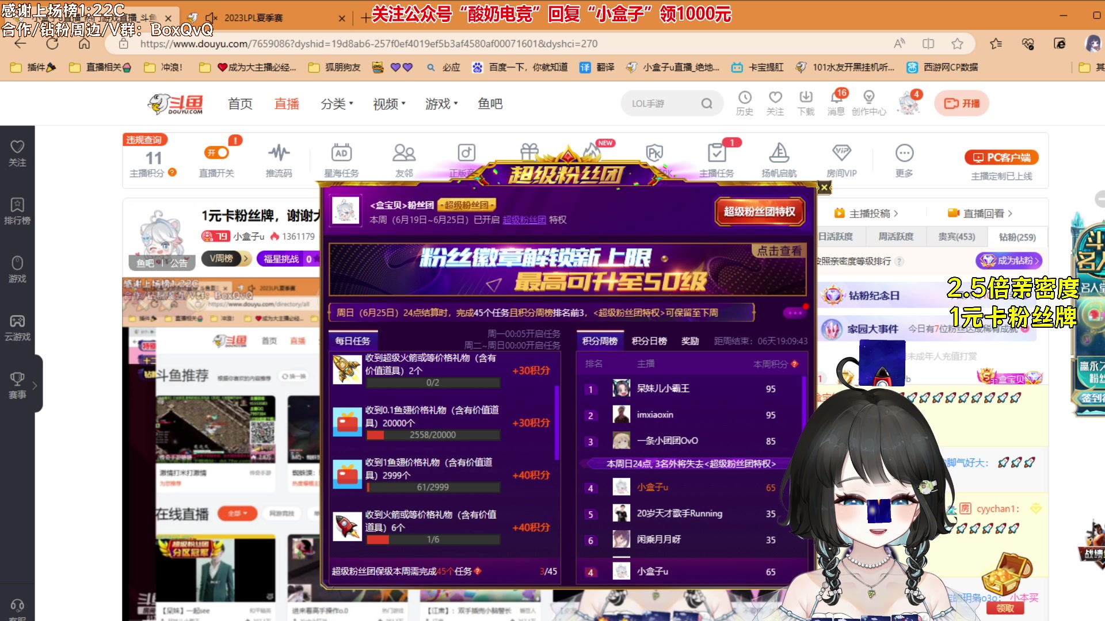
Task: Toggle the 直播开关 live broadcast switch
Action: (216, 152)
